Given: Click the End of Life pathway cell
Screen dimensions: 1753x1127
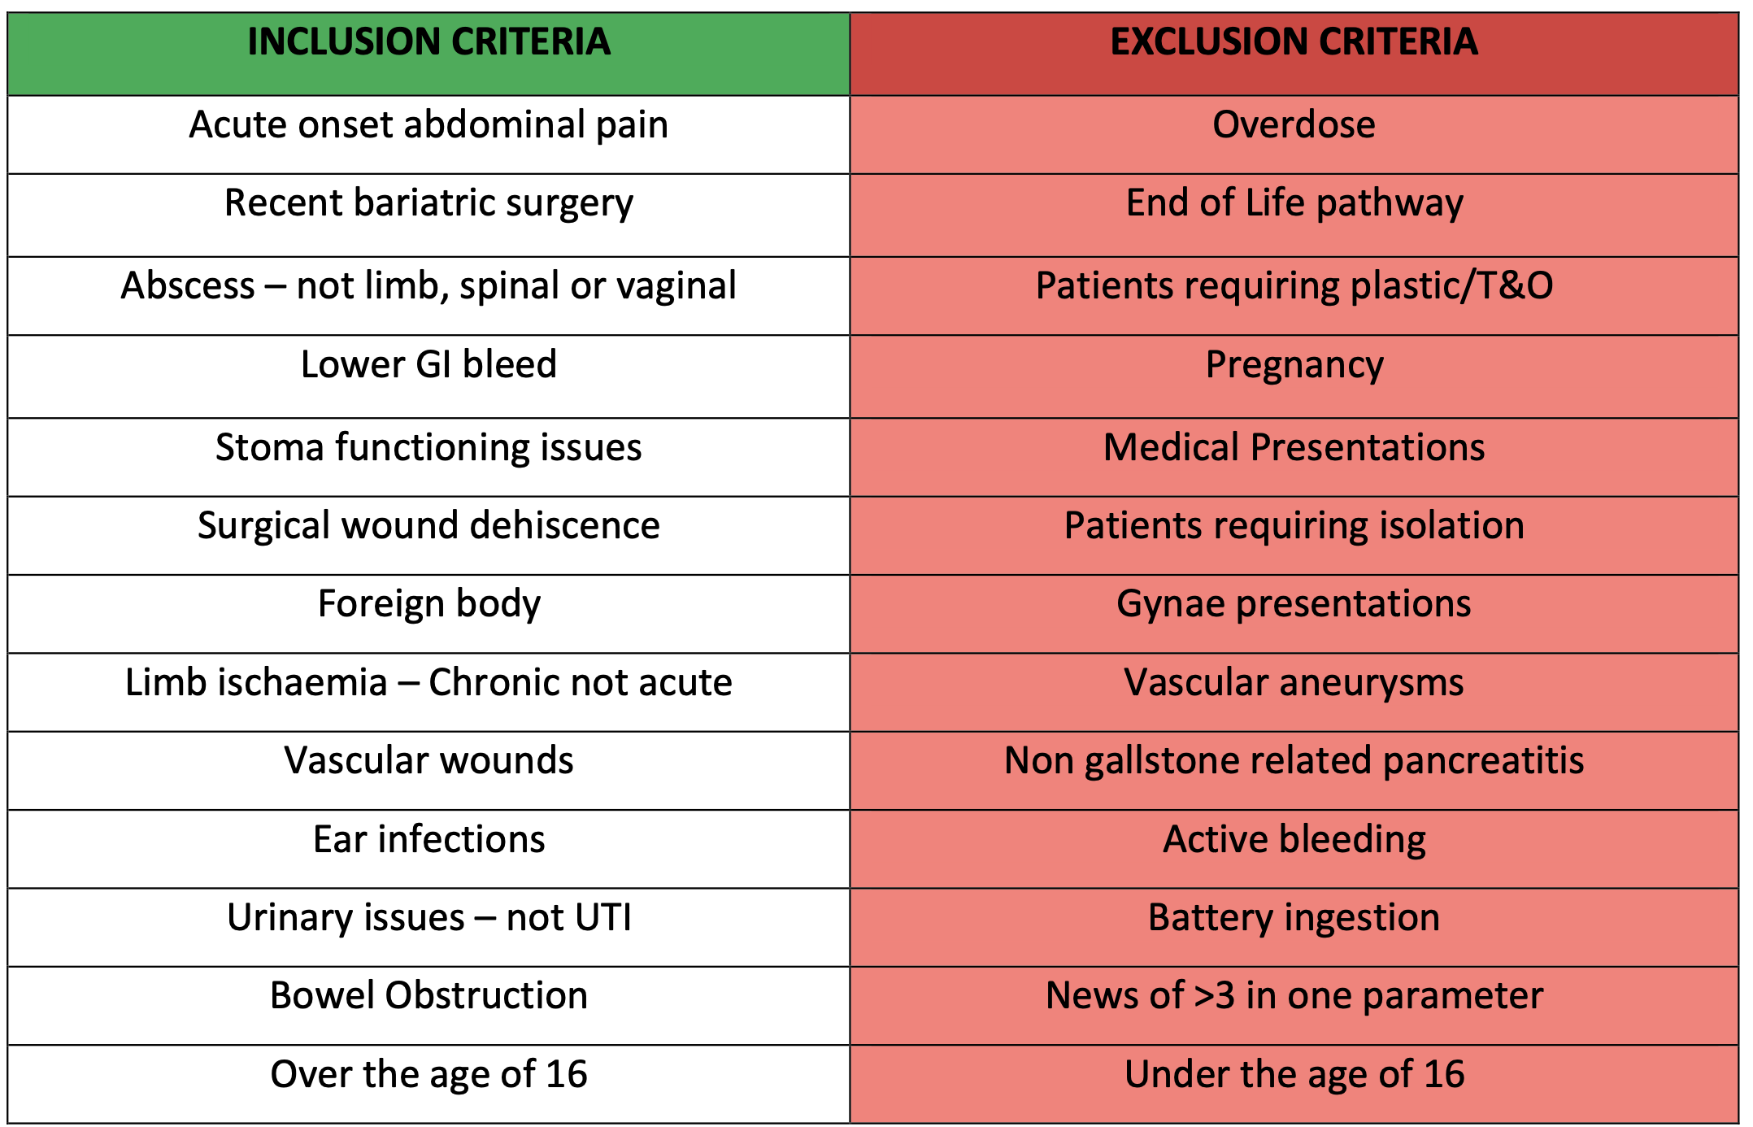Looking at the screenshot, I should click(1294, 203).
